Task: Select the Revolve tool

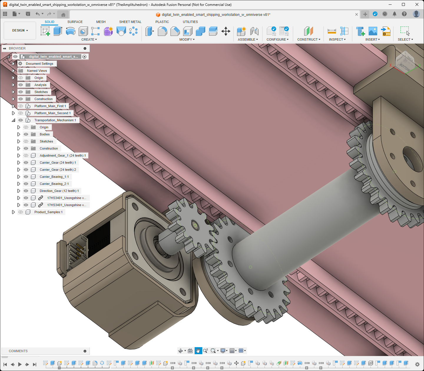Action: coord(70,31)
